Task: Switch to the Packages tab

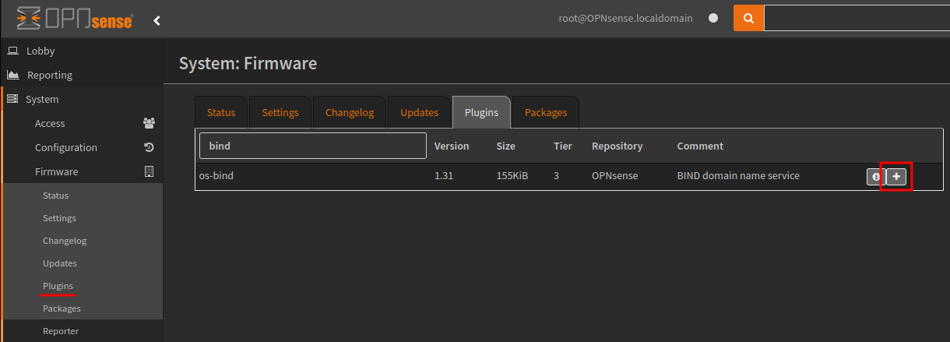Action: pyautogui.click(x=546, y=112)
